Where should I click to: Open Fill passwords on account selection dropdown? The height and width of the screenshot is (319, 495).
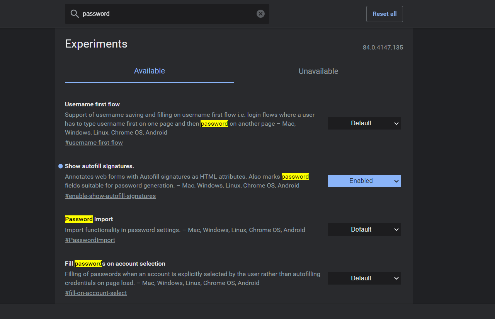tap(364, 278)
